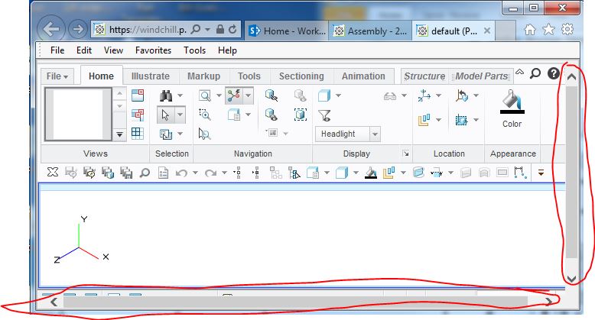Click the dashed-box location icon
595x320 pixels.
coord(461,120)
